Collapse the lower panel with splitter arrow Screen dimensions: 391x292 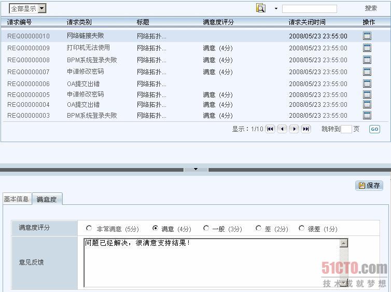click(195, 169)
